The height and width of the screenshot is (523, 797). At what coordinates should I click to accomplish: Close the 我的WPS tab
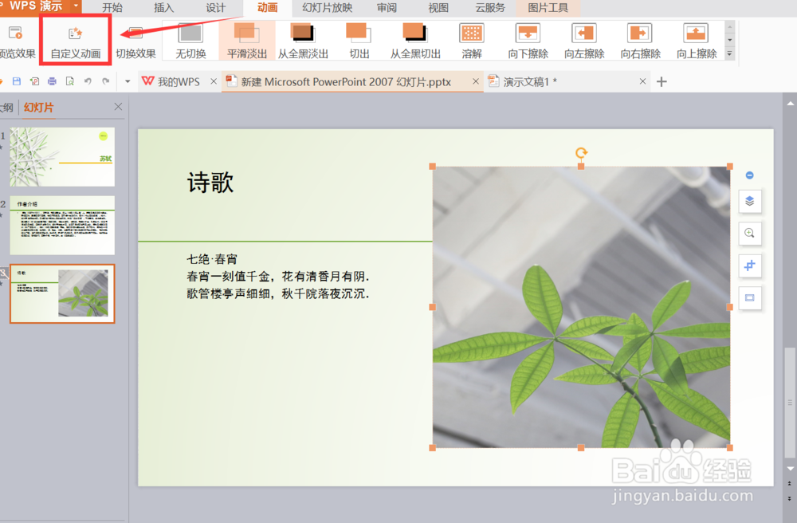[214, 81]
